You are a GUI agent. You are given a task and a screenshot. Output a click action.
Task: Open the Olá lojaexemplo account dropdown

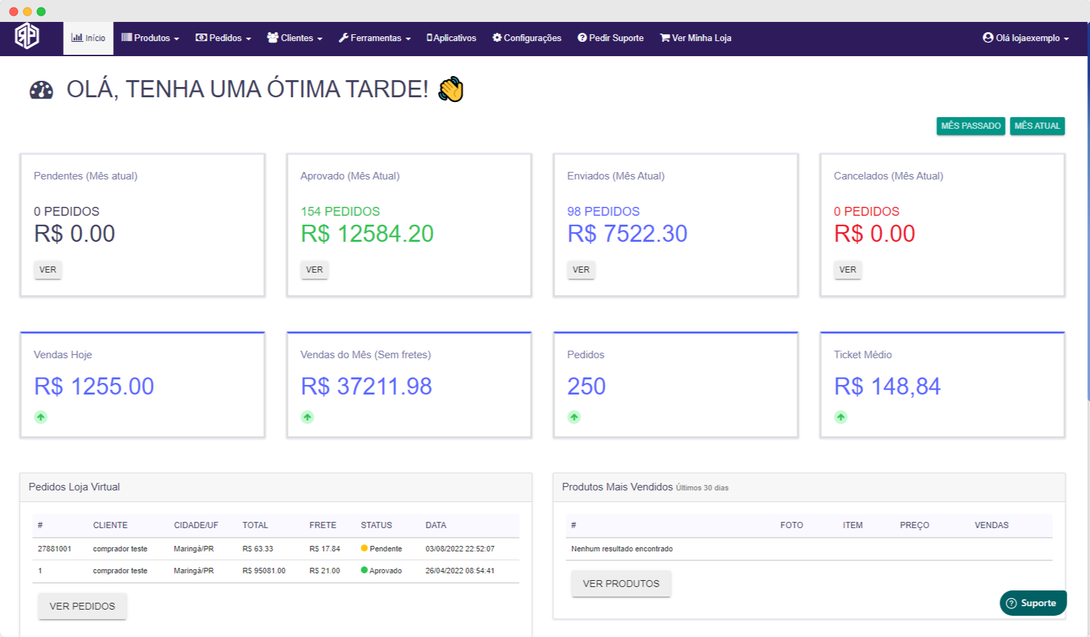pyautogui.click(x=1026, y=38)
